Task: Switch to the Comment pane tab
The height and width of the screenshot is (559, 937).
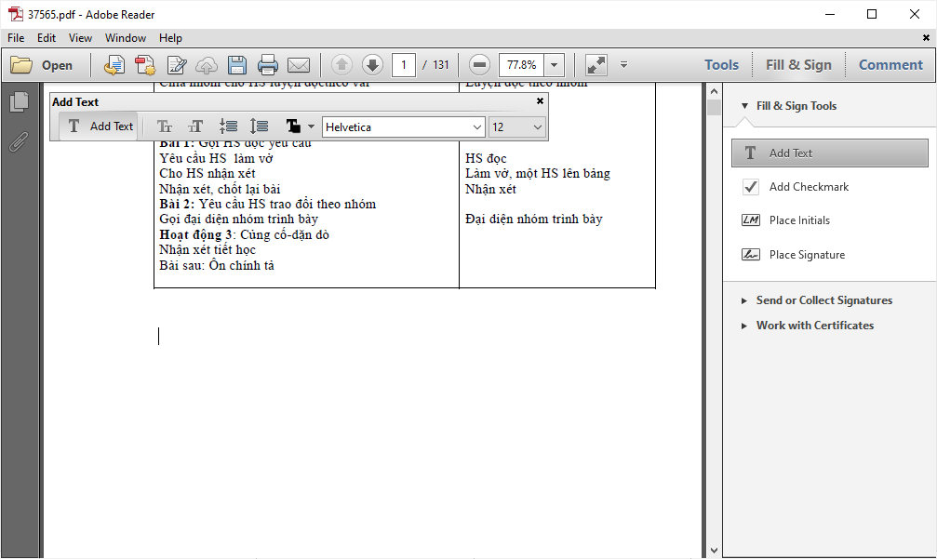Action: pos(890,65)
